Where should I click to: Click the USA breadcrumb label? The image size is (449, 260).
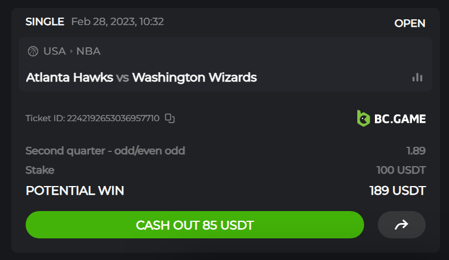click(x=55, y=51)
